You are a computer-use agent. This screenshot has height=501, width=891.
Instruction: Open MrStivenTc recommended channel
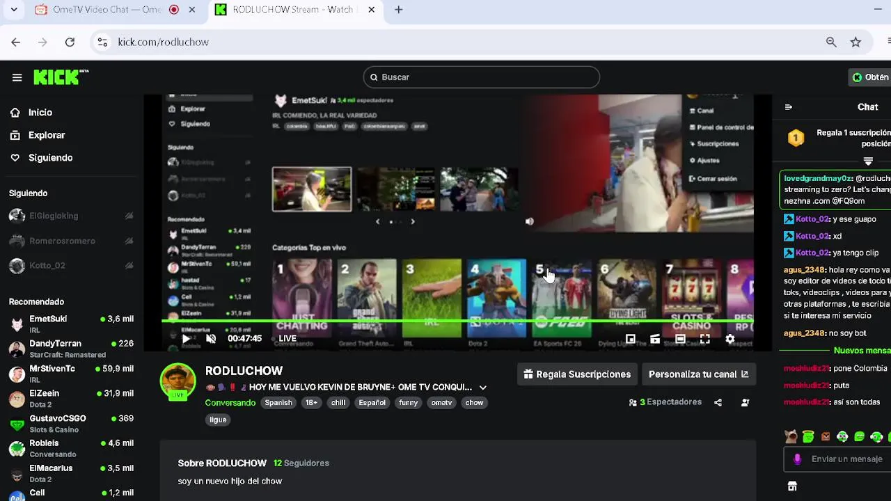pos(71,374)
